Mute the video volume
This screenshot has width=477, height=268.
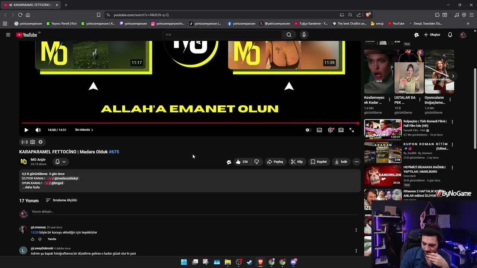(x=38, y=130)
